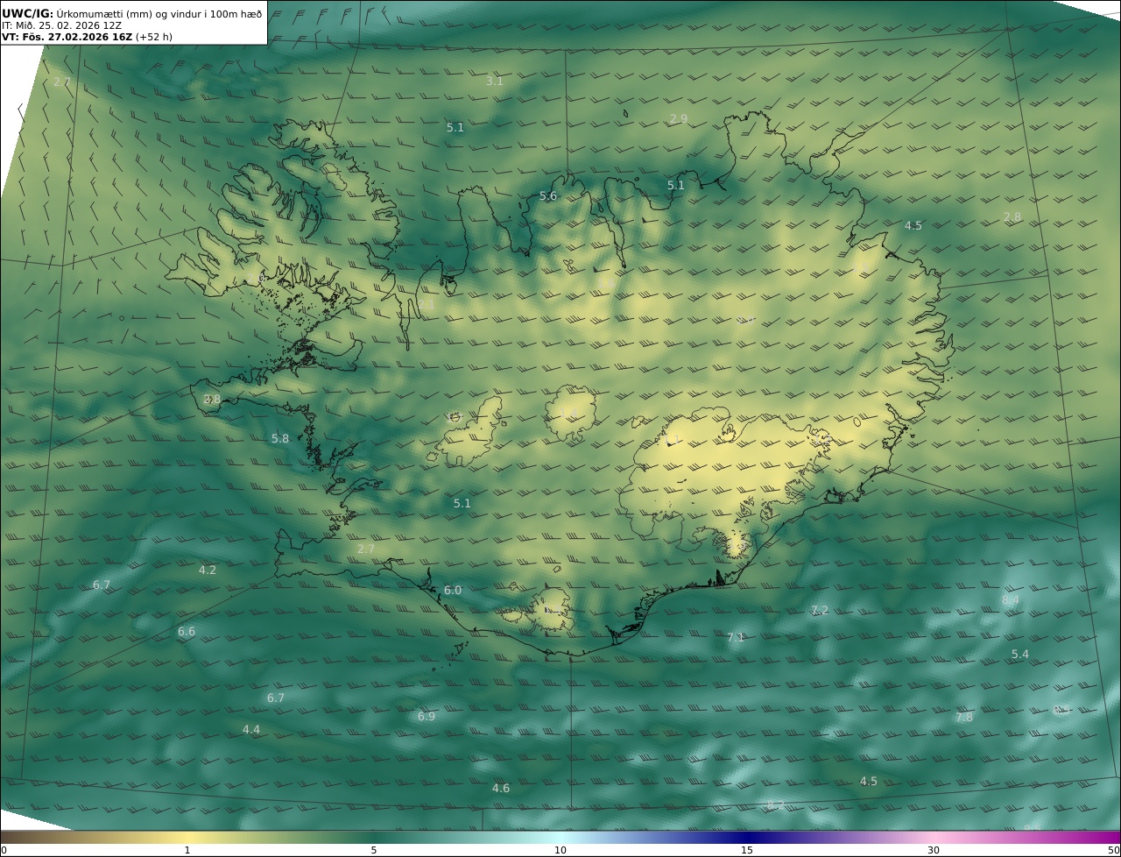
Task: Click the map value 7.1
Action: click(x=736, y=637)
